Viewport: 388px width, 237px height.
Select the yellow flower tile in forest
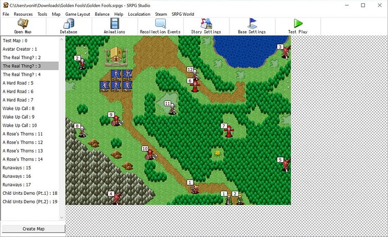point(218,154)
